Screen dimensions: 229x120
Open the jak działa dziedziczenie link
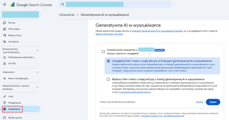point(163,116)
